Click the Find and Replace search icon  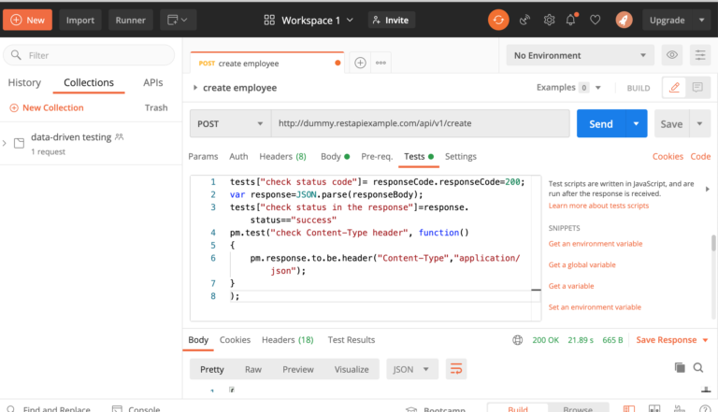point(11,409)
